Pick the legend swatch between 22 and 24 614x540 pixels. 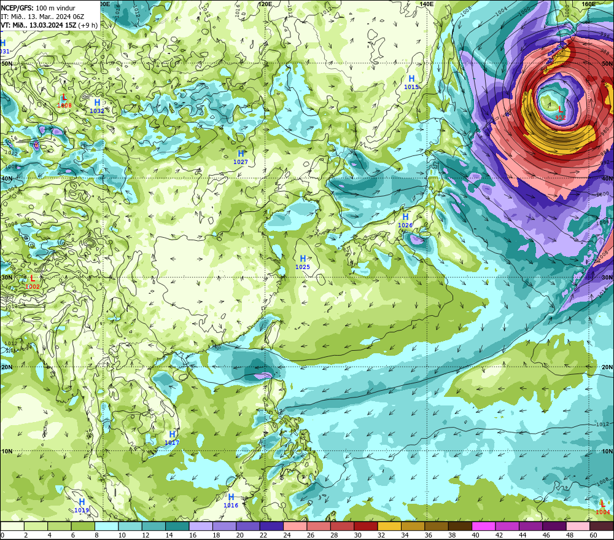coord(271,526)
